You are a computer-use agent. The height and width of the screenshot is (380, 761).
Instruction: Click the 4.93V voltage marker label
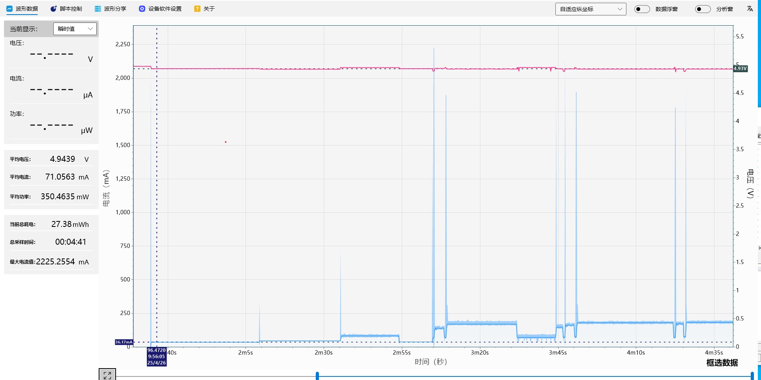[x=740, y=69]
